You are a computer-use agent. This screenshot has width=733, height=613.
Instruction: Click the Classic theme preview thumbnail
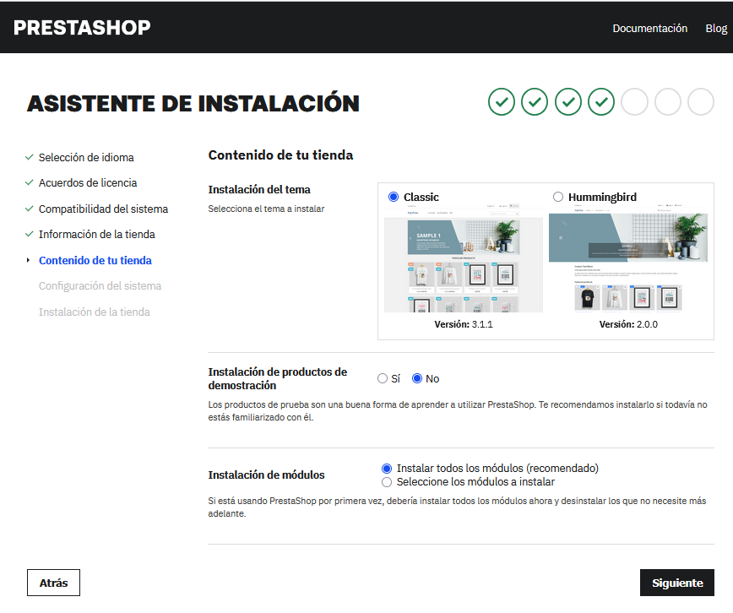click(464, 258)
